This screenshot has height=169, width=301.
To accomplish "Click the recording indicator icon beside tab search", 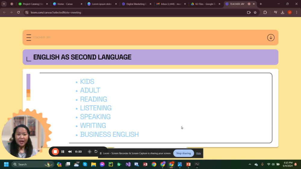I will [x=12, y=4].
